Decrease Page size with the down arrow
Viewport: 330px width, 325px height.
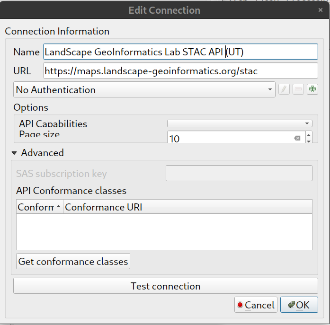tap(309, 141)
